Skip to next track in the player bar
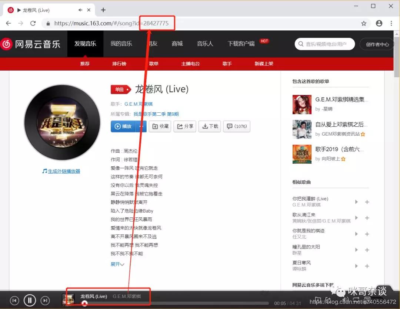This screenshot has height=309, width=400. tap(45, 300)
